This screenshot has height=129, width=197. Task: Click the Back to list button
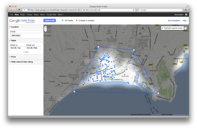(50, 20)
